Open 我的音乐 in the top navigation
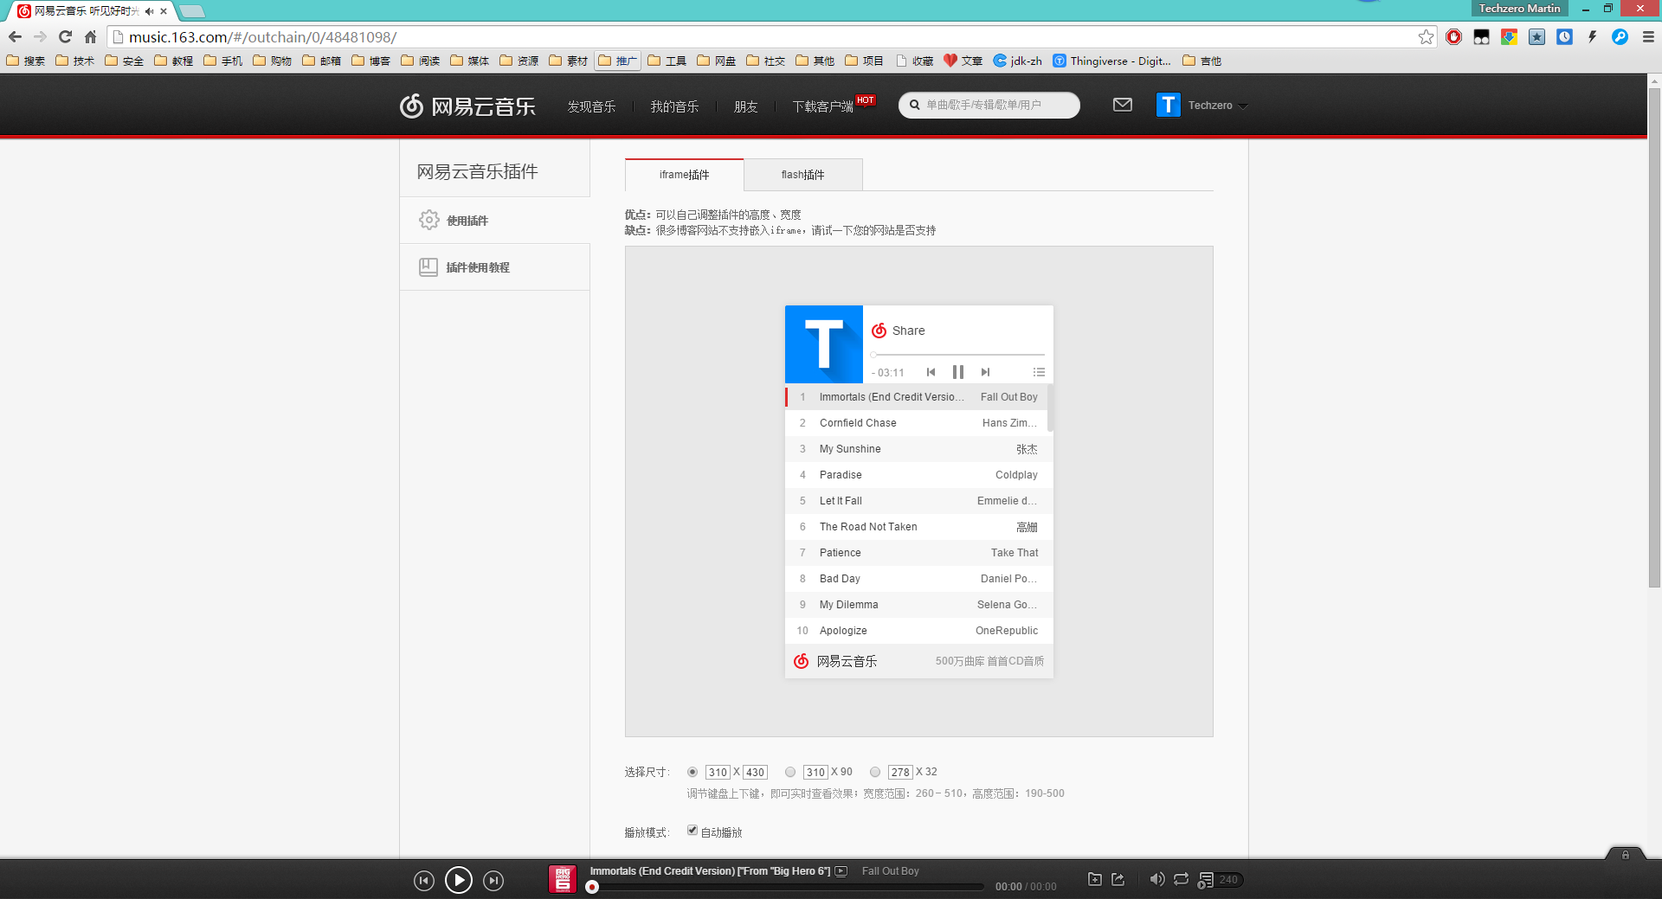 click(674, 106)
